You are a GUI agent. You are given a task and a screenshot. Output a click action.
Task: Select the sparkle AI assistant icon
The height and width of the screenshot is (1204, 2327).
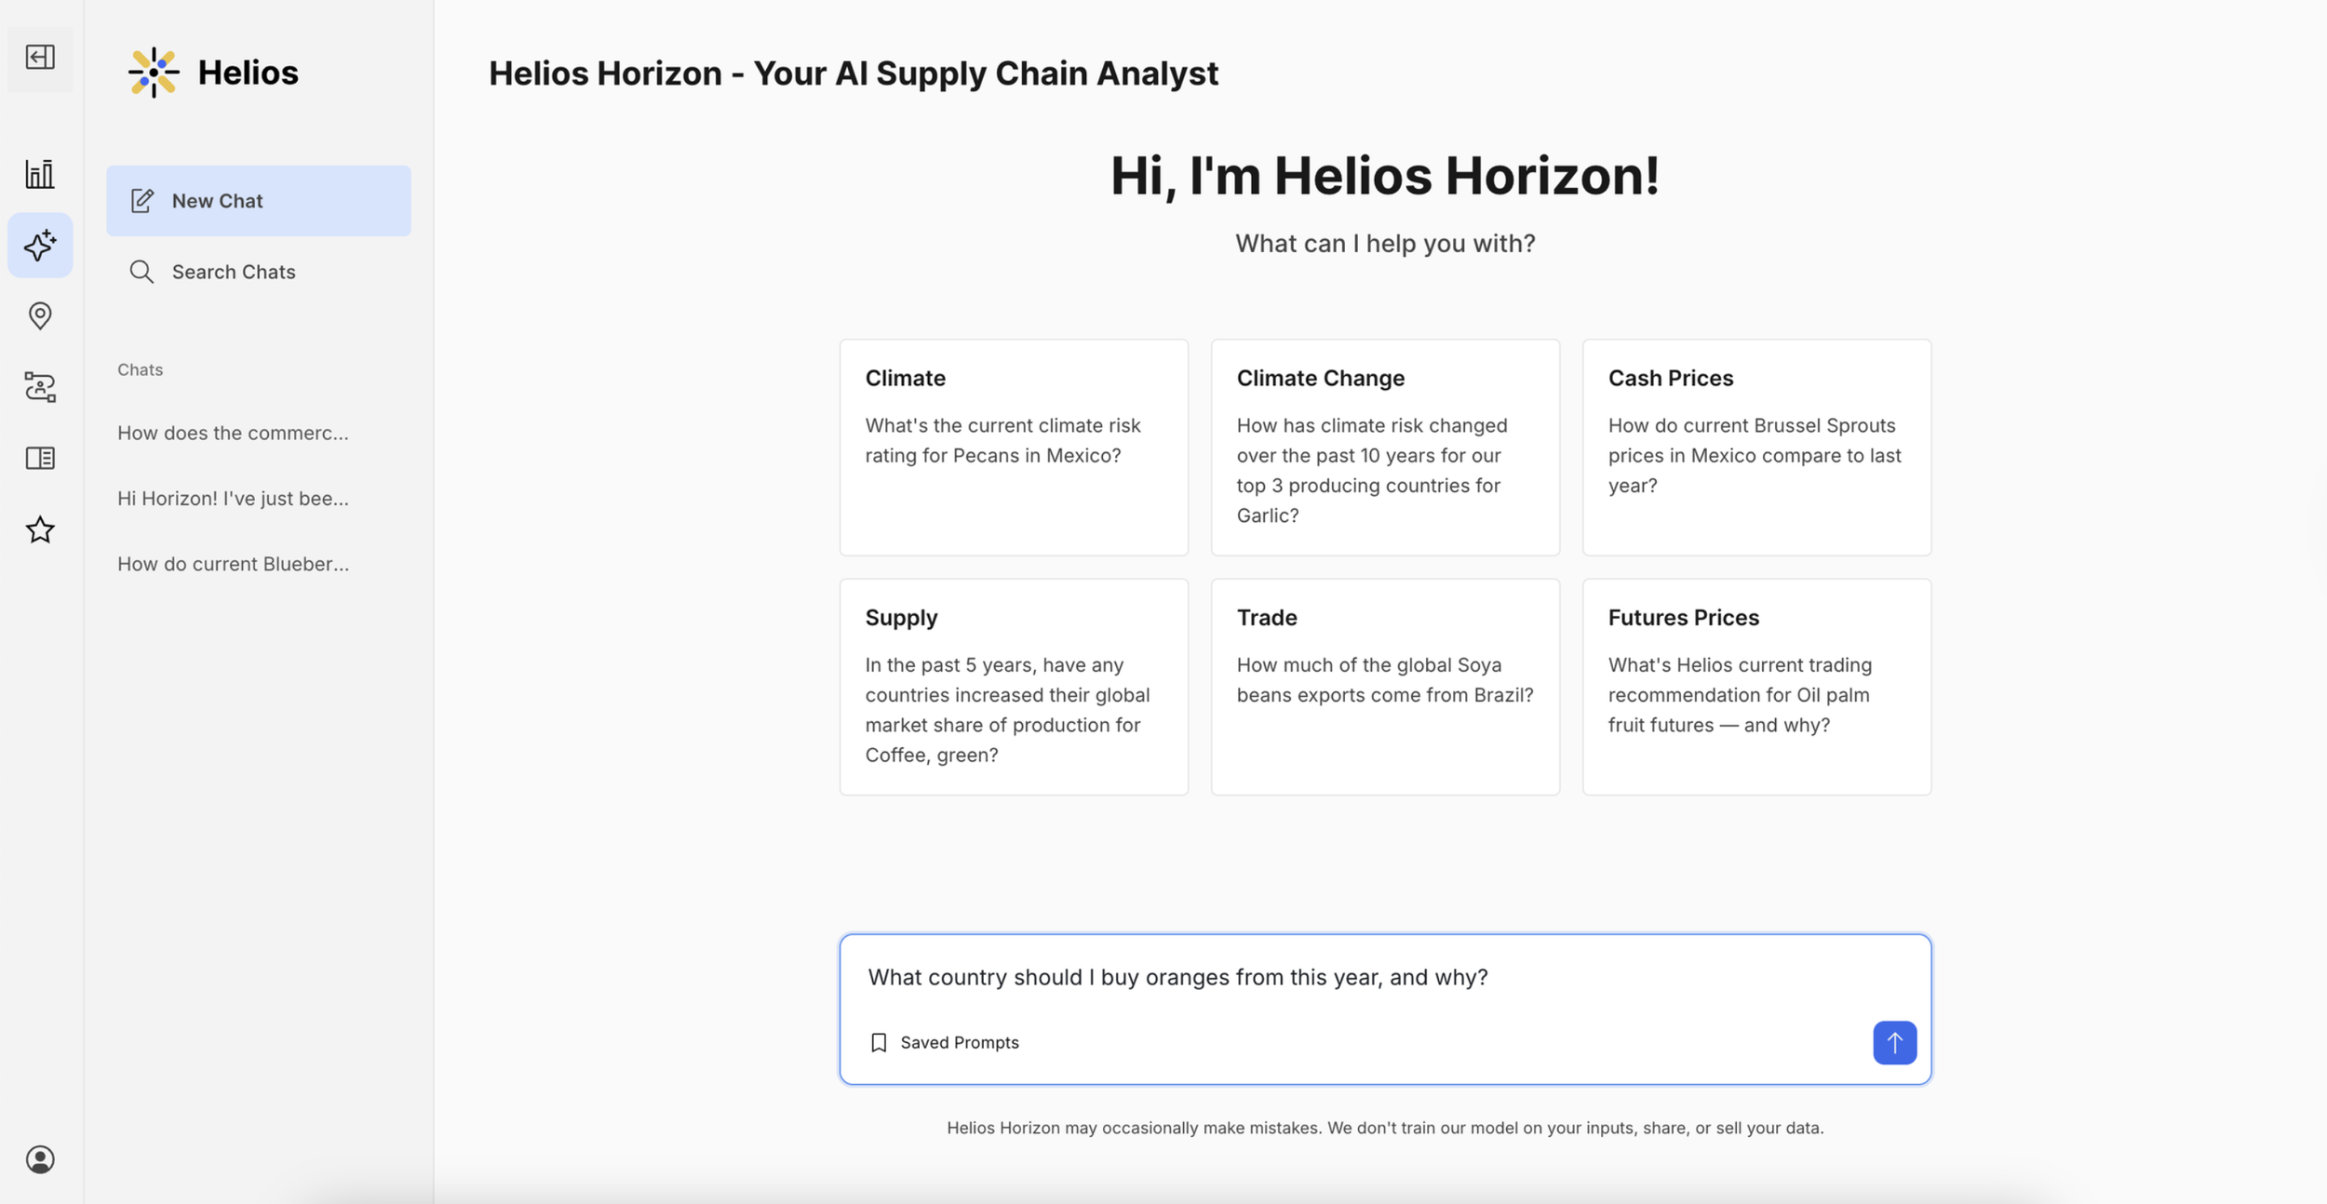[x=40, y=246]
